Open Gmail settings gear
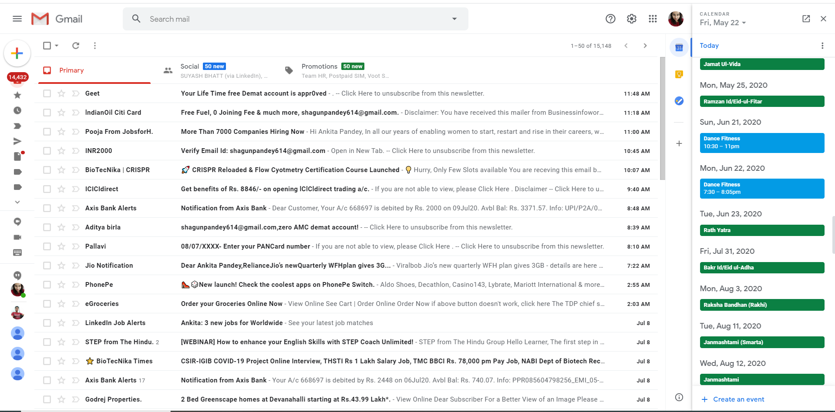The image size is (835, 412). tap(632, 19)
